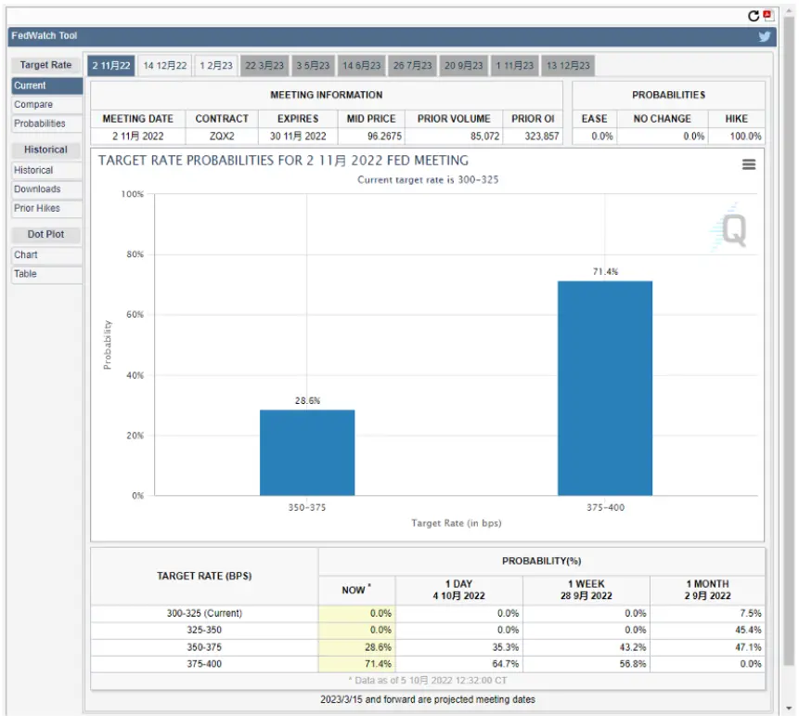This screenshot has width=799, height=716.
Task: Click the x-axis label 375-400
Action: [605, 507]
